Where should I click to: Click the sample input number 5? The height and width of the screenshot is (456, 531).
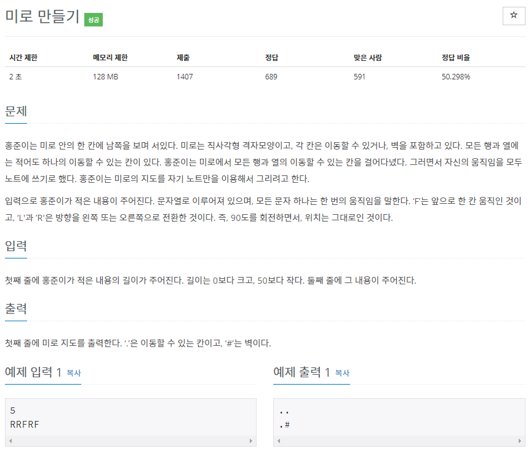click(12, 410)
